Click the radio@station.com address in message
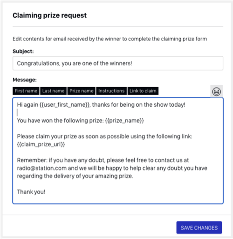 [42, 168]
